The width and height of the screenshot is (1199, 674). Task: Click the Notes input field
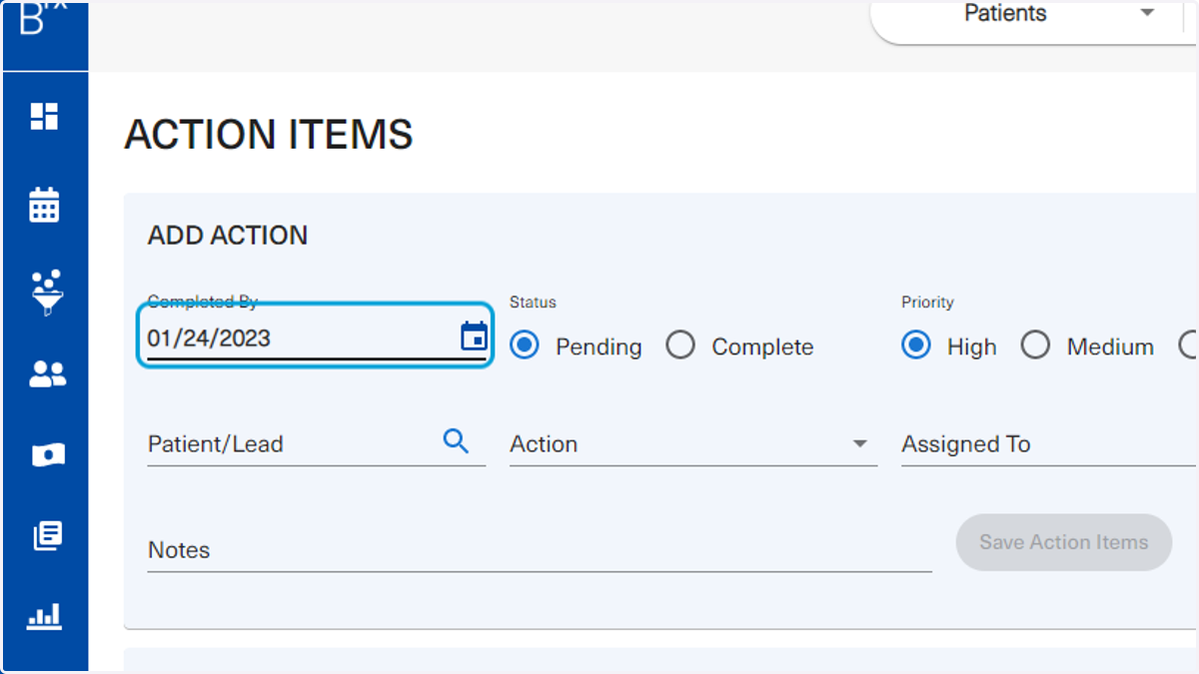(540, 550)
